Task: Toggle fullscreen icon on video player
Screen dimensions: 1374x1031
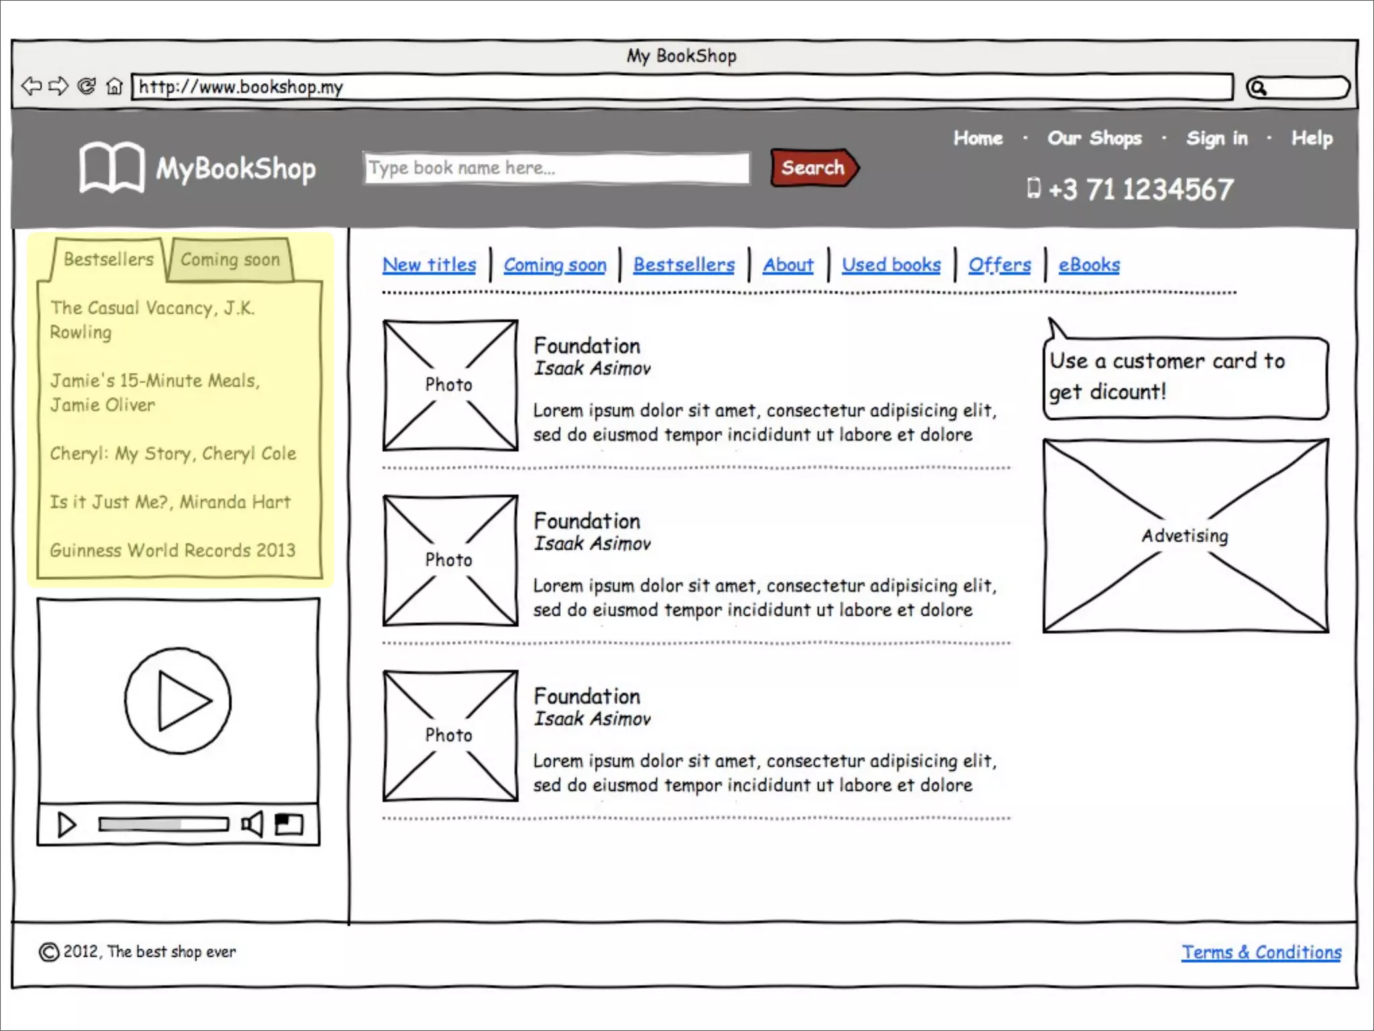Action: [x=289, y=824]
